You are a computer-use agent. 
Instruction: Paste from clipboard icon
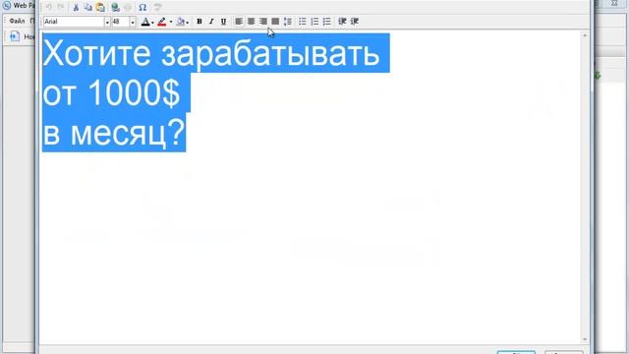click(100, 7)
